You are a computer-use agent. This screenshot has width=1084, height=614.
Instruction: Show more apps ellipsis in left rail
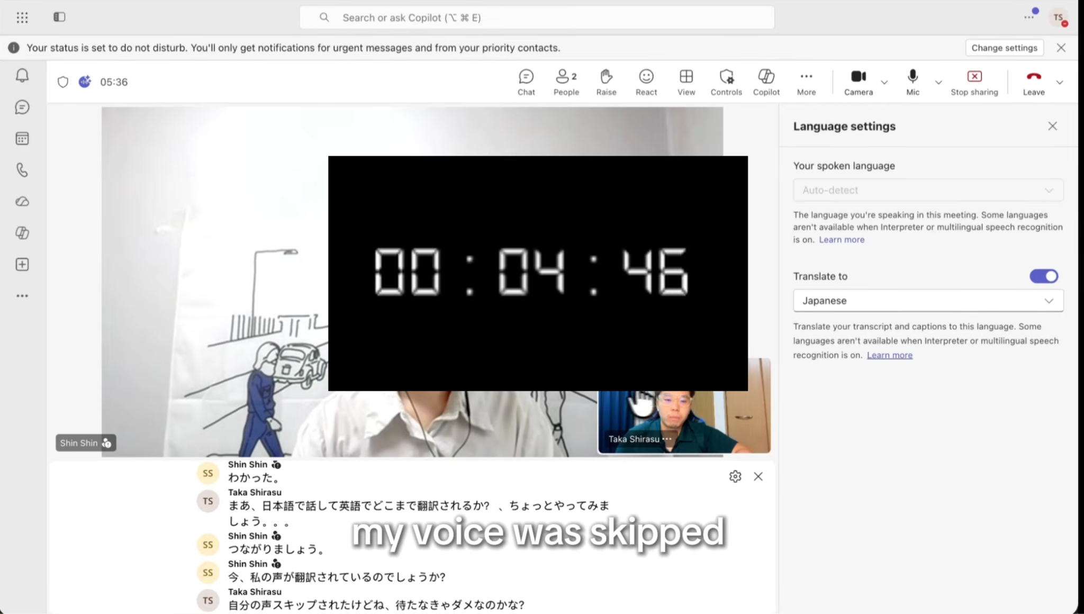(x=22, y=296)
